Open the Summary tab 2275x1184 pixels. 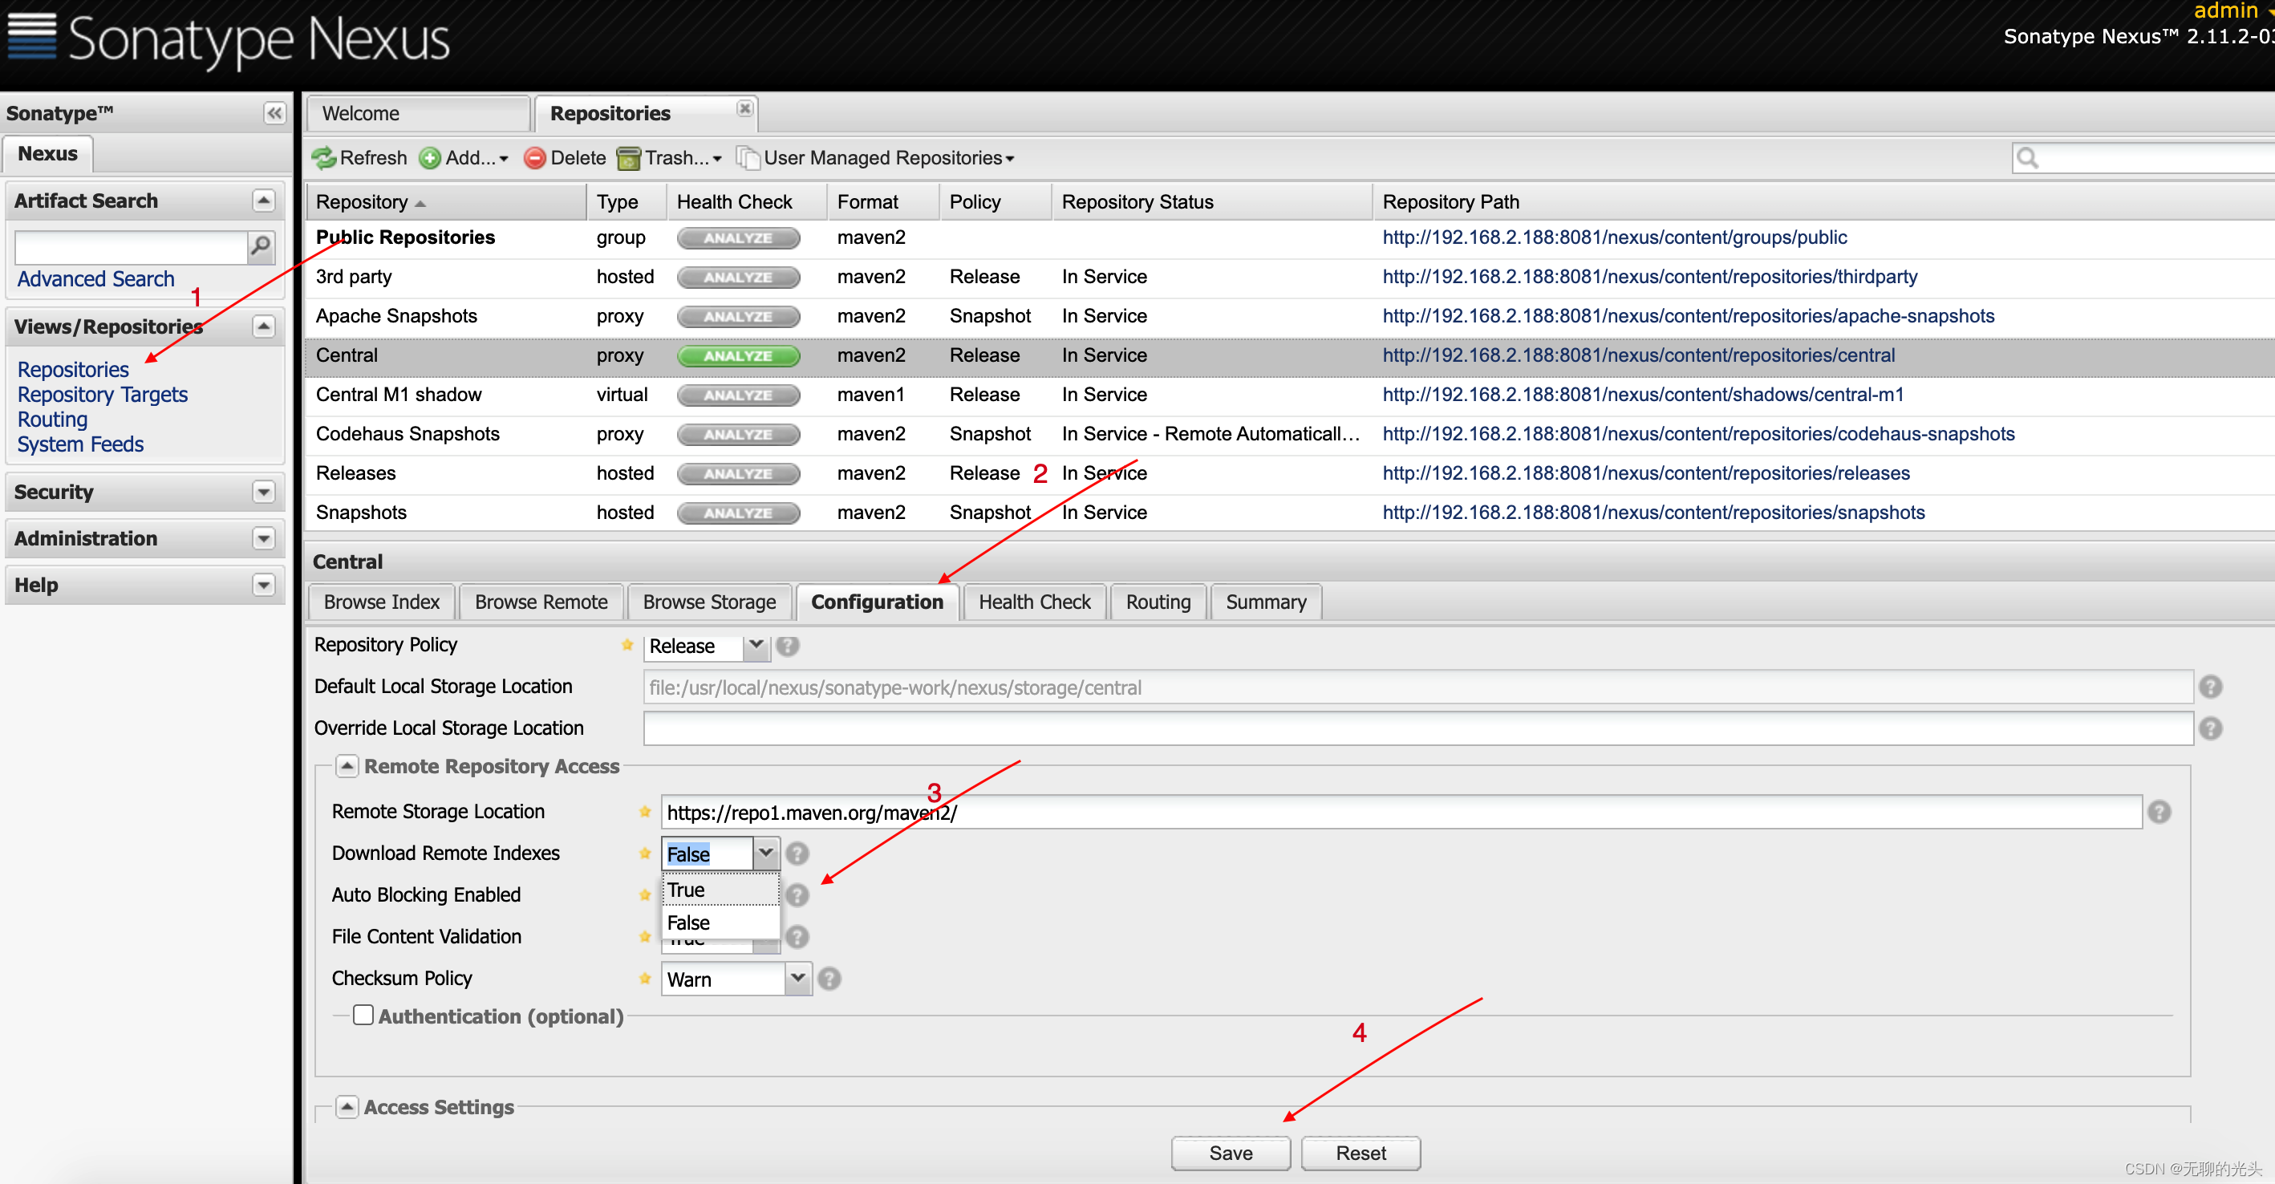1266,602
